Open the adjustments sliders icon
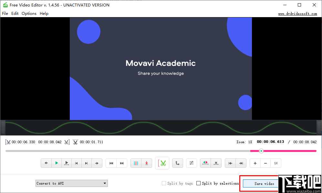 pos(191,163)
